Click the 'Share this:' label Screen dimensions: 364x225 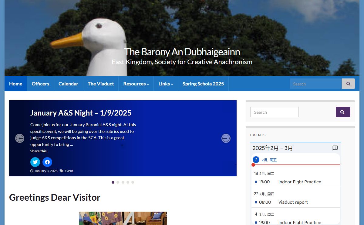(39, 151)
